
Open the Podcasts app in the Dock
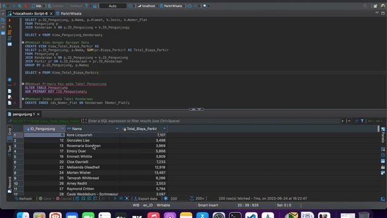[170, 216]
